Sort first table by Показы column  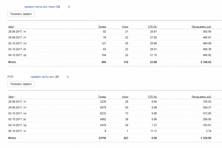click(102, 27)
